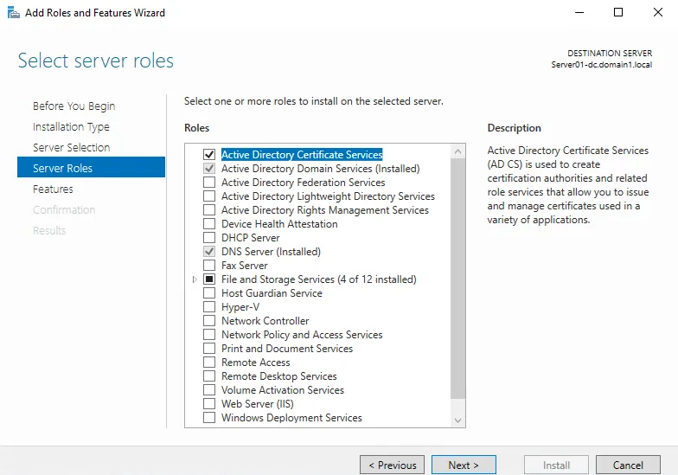Check the Hyper-V role checkbox
Image resolution: width=678 pixels, height=475 pixels.
point(209,307)
